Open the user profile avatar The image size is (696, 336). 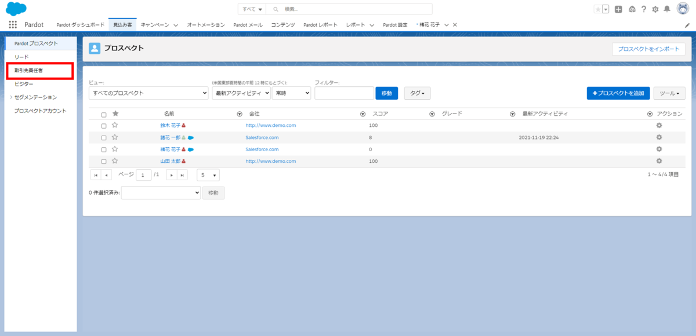[x=683, y=9]
